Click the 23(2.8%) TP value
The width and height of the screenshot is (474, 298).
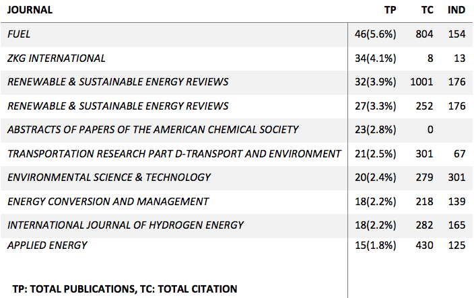pos(375,130)
